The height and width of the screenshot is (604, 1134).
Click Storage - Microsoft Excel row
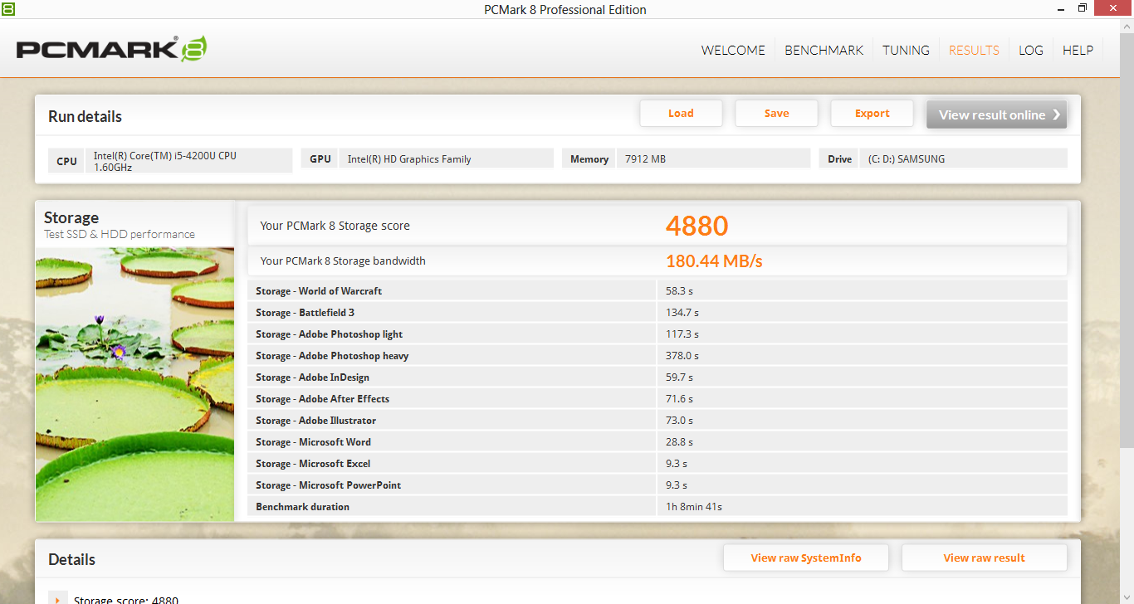pos(657,464)
